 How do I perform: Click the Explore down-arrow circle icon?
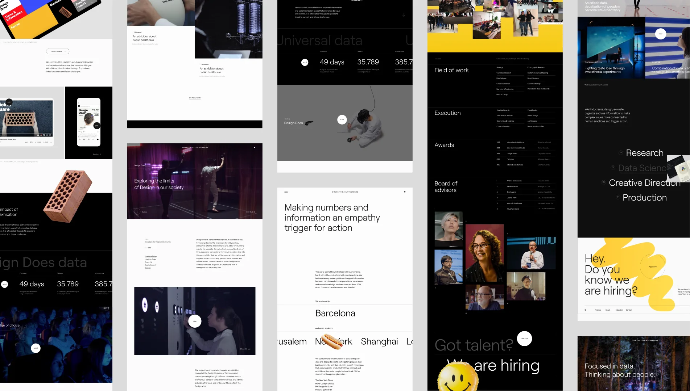point(137,212)
